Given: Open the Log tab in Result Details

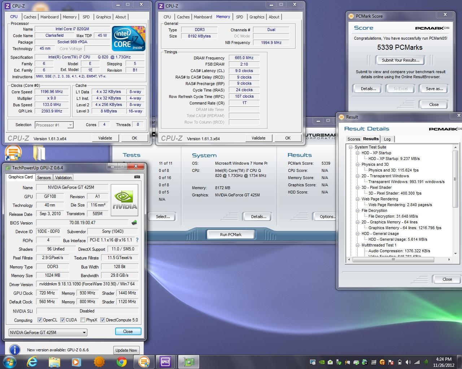Looking at the screenshot, I should pos(387,139).
